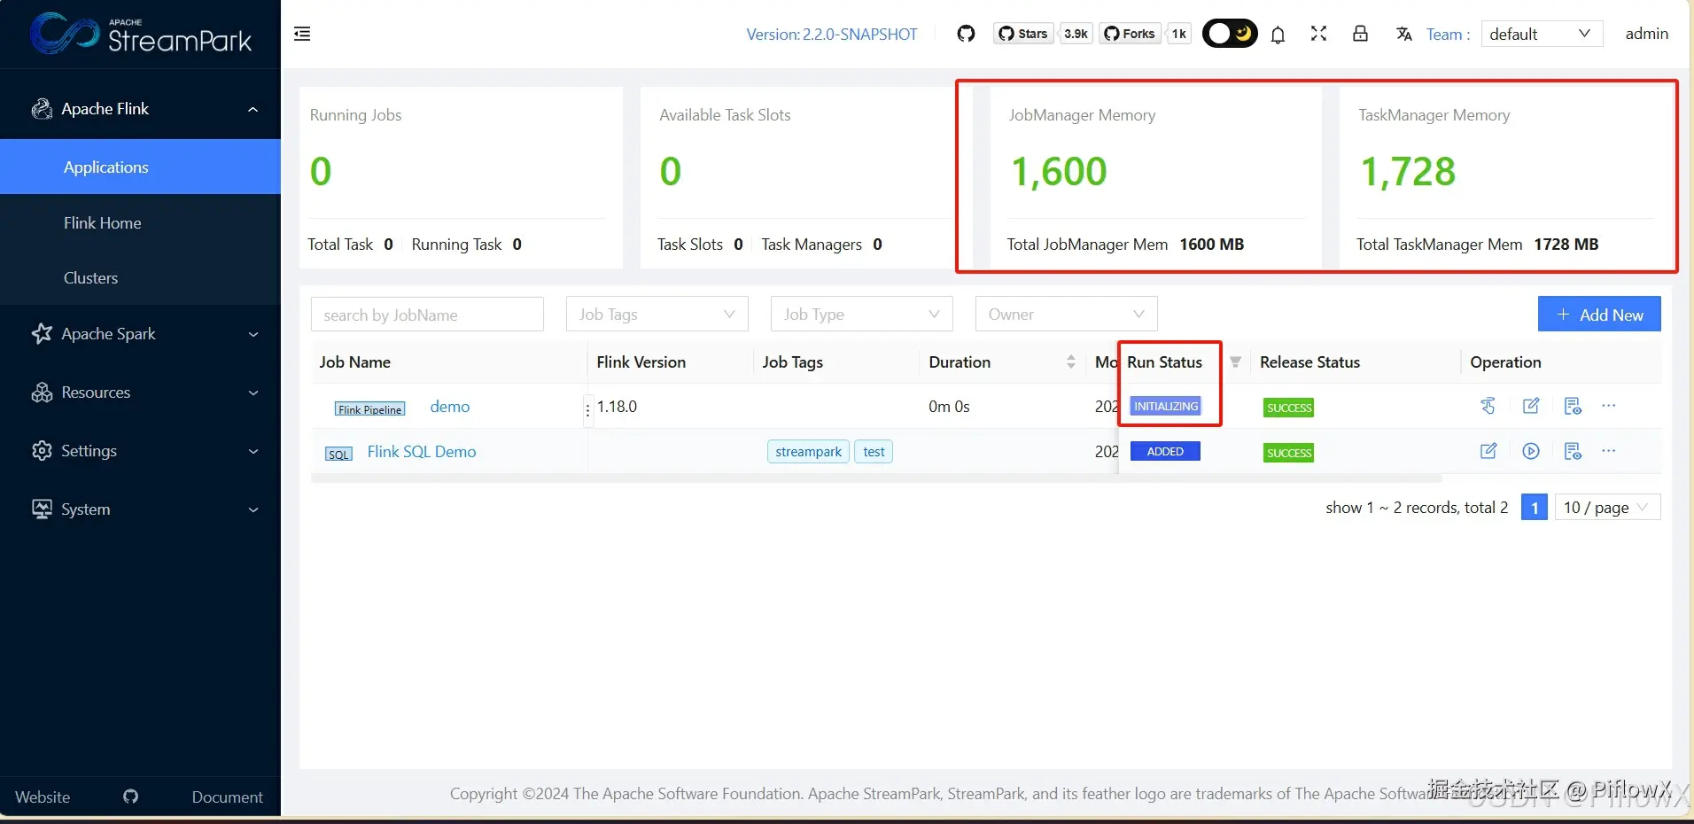This screenshot has width=1694, height=824.
Task: Click the Version 2.2.0-SNAPSHOT text
Action: coord(832,35)
